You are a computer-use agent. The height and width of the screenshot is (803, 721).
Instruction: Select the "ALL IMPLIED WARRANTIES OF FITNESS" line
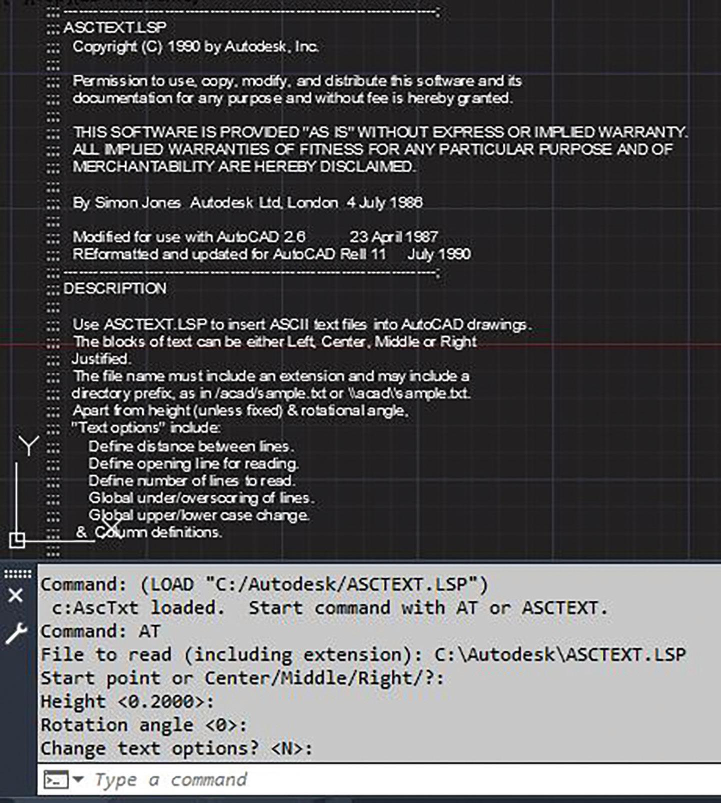click(373, 149)
